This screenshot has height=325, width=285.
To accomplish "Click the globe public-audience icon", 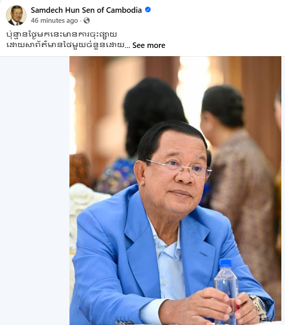I will [x=86, y=21].
